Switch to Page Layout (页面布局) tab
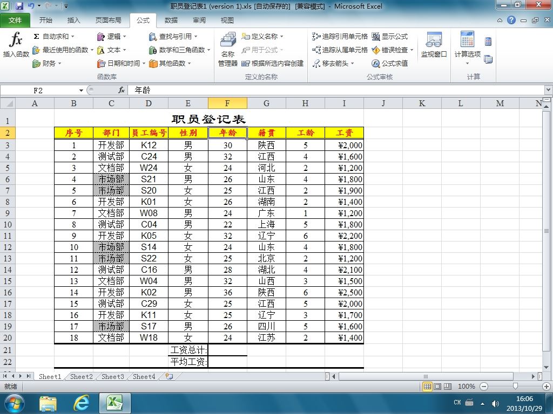The height and width of the screenshot is (414, 553). 108,20
